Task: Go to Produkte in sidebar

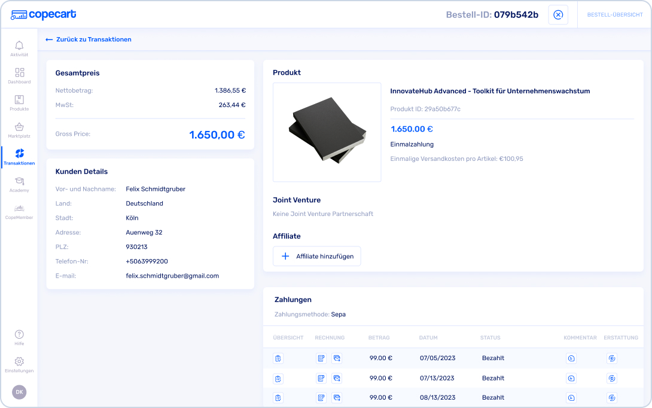Action: pyautogui.click(x=19, y=103)
